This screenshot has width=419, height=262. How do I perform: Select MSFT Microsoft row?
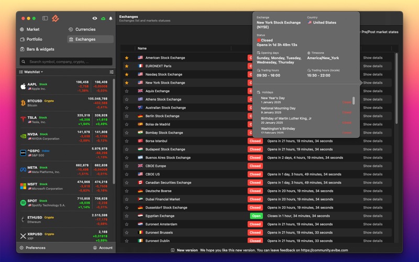(x=64, y=186)
